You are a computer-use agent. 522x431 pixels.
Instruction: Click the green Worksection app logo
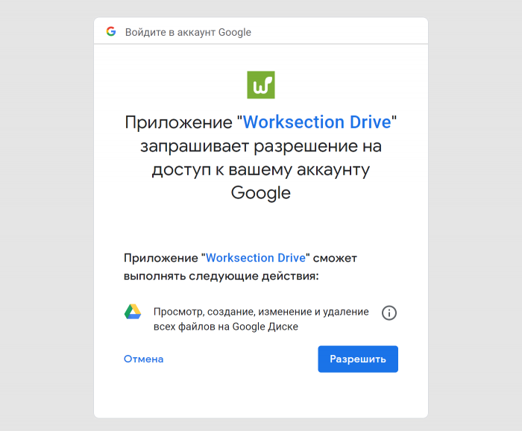pos(261,85)
